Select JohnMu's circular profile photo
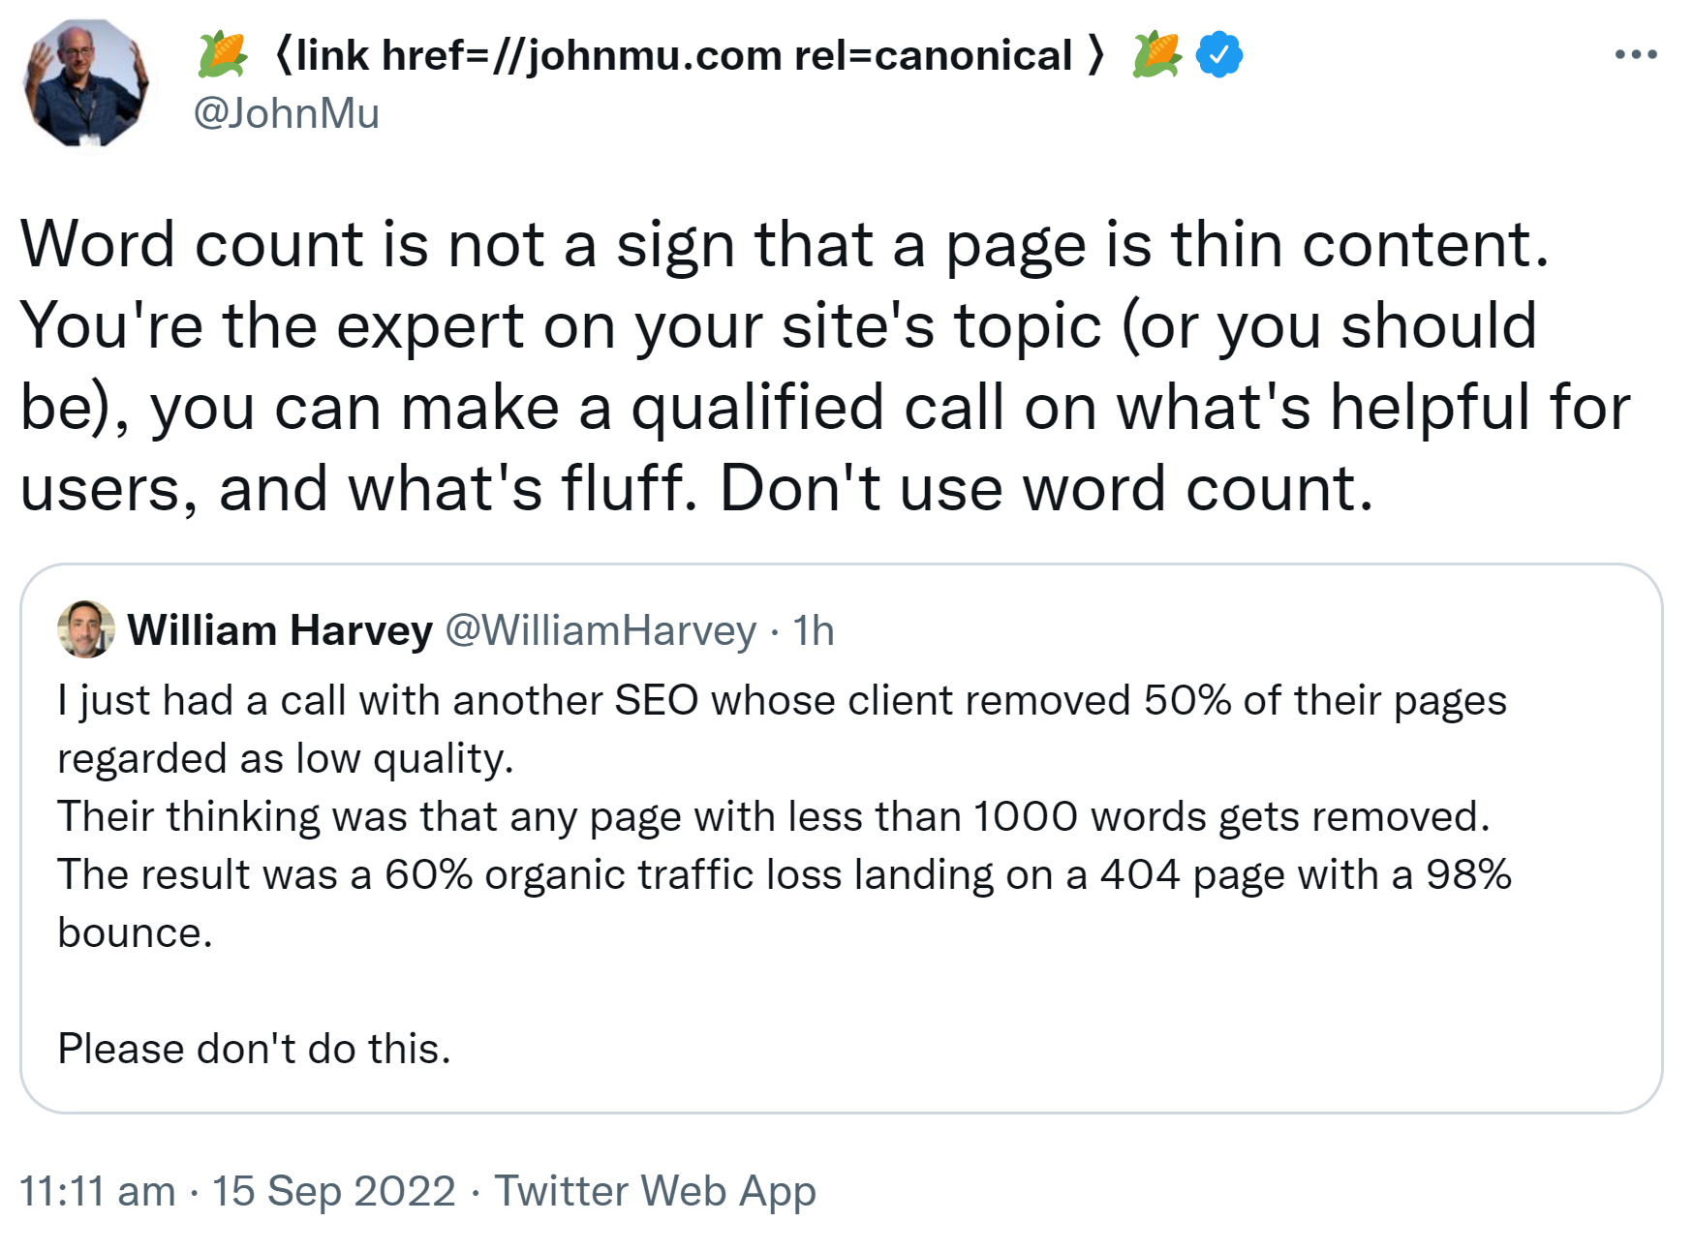 pyautogui.click(x=87, y=82)
